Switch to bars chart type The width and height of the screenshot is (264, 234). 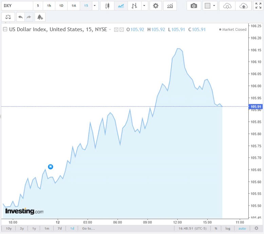point(134,6)
